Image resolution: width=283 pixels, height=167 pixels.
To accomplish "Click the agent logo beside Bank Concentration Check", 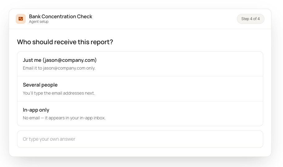I will (x=21, y=19).
